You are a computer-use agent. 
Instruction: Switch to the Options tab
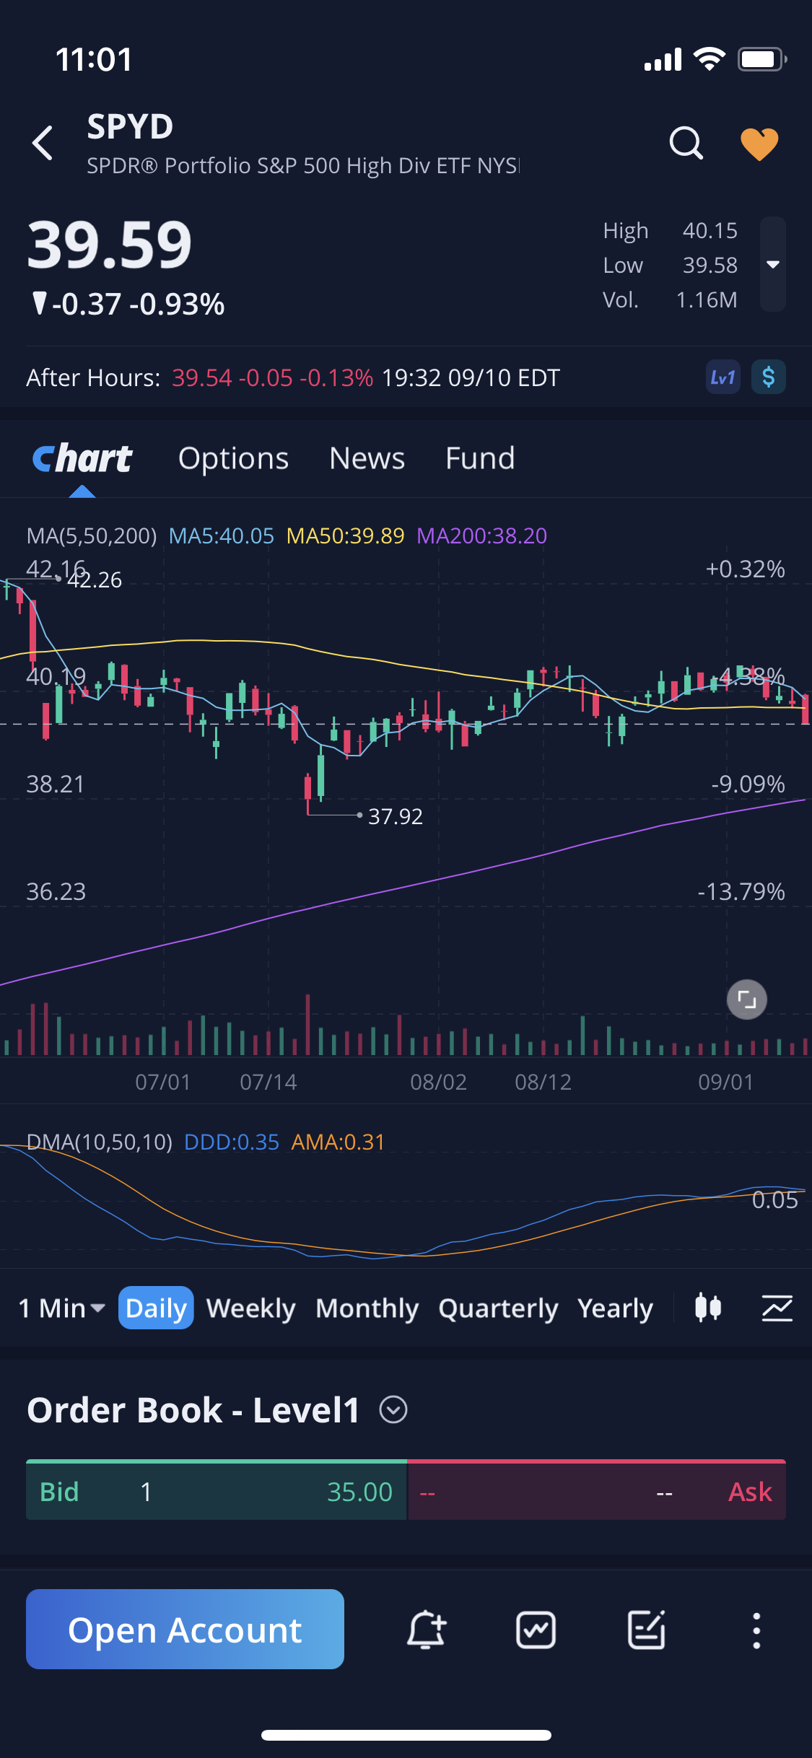233,458
